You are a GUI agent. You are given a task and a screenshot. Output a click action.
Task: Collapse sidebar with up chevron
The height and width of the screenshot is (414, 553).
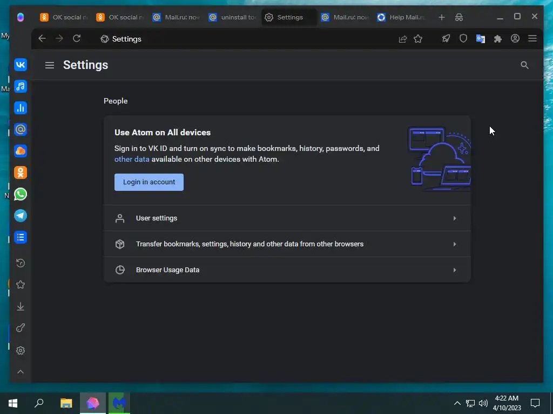21,372
